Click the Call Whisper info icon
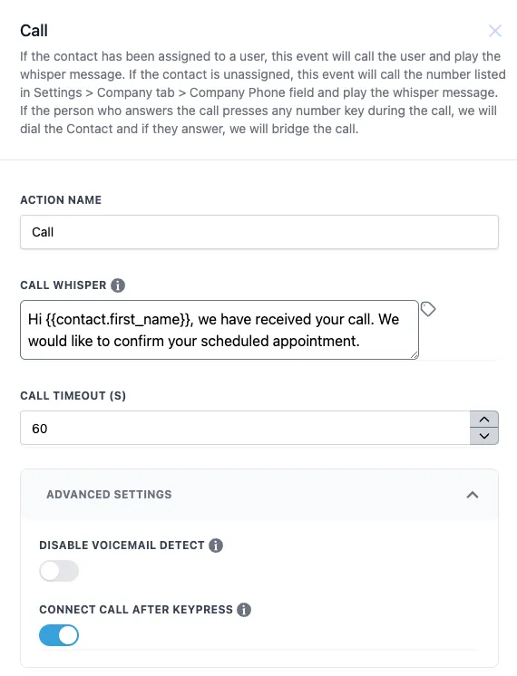The width and height of the screenshot is (517, 676). coord(118,285)
